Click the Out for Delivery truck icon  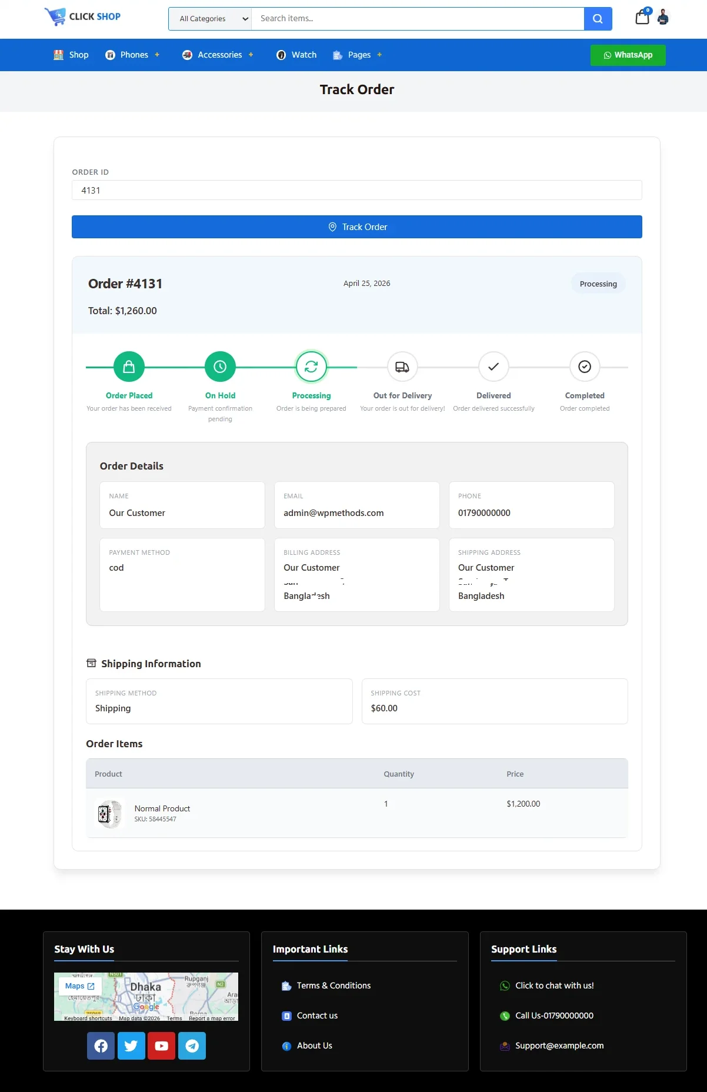pyautogui.click(x=402, y=367)
